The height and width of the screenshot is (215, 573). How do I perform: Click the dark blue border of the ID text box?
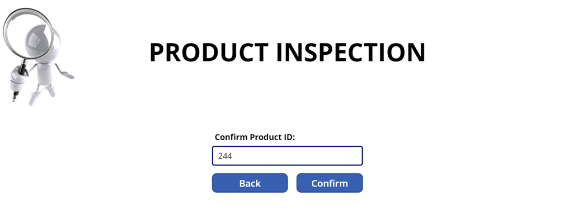point(287,146)
